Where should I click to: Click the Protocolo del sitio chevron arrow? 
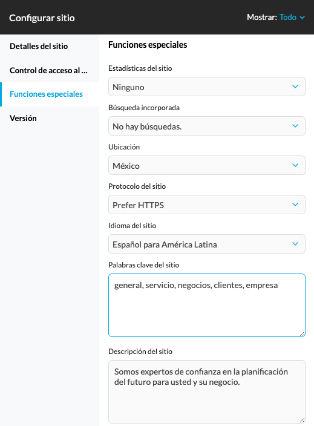click(x=295, y=205)
